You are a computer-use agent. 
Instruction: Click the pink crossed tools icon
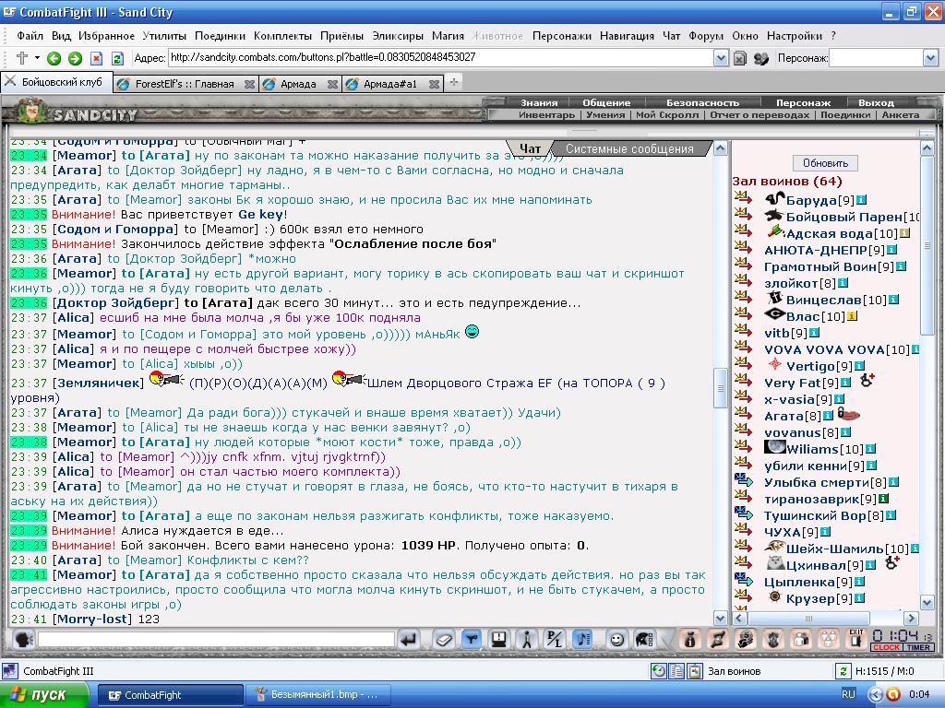click(717, 639)
